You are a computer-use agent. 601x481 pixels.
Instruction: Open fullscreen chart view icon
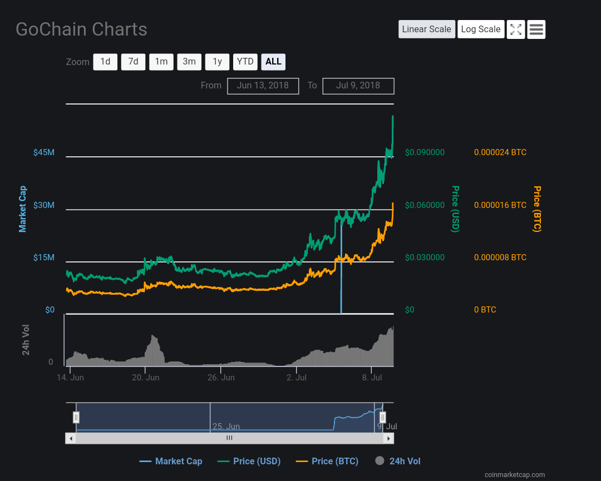tap(515, 29)
